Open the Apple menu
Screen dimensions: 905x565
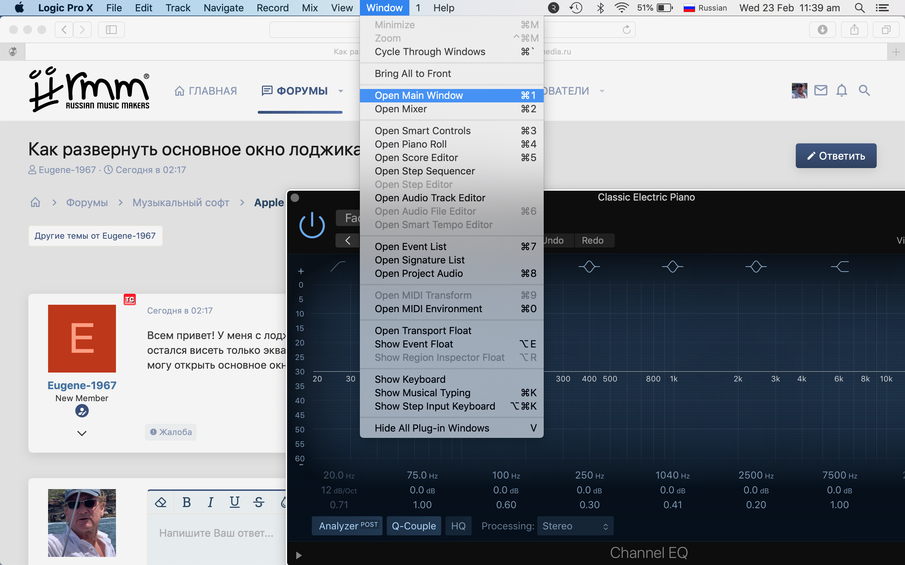click(19, 8)
